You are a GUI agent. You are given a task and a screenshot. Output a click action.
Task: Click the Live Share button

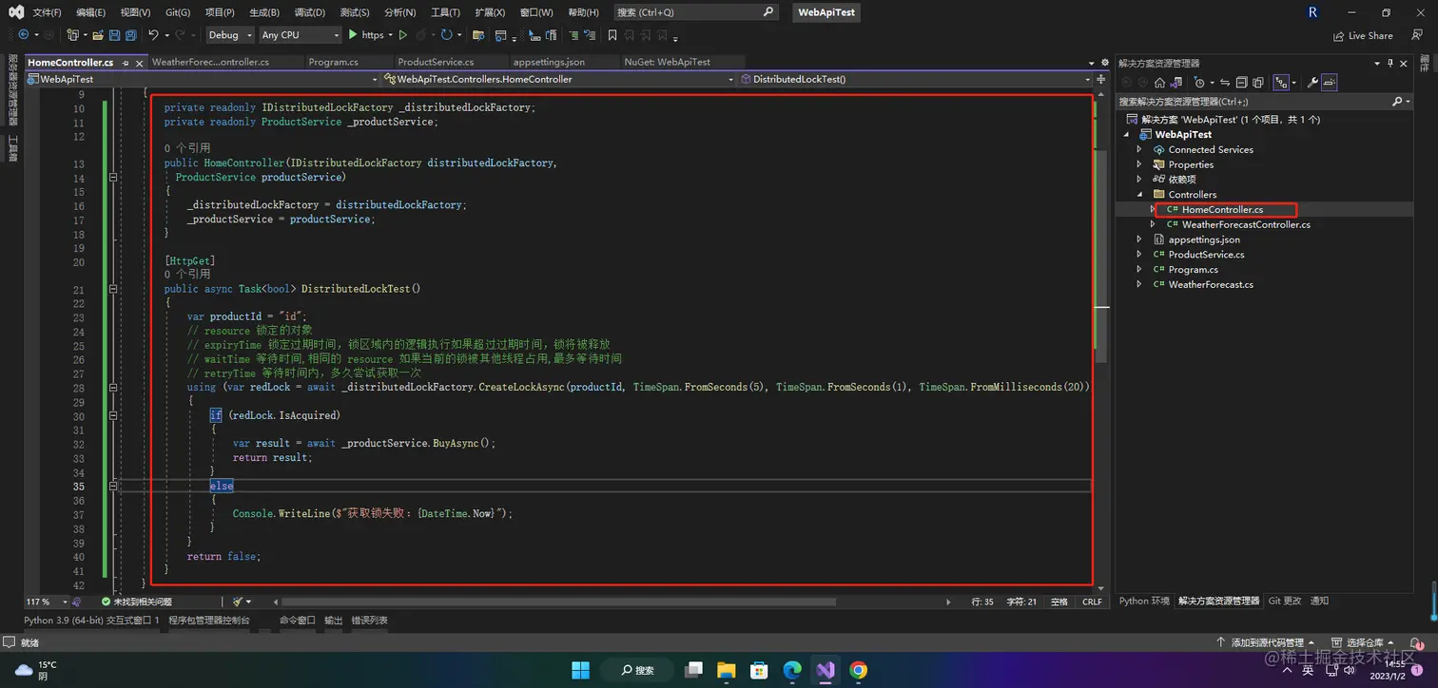(1363, 36)
